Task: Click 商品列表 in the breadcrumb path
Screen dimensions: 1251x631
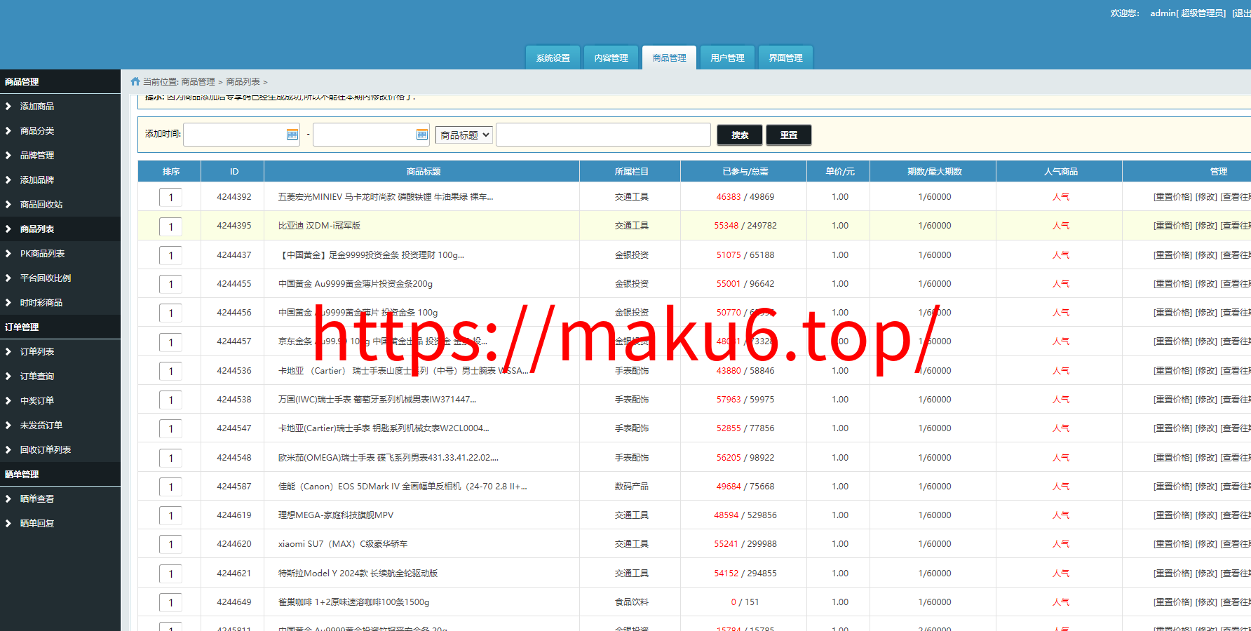Action: point(243,82)
